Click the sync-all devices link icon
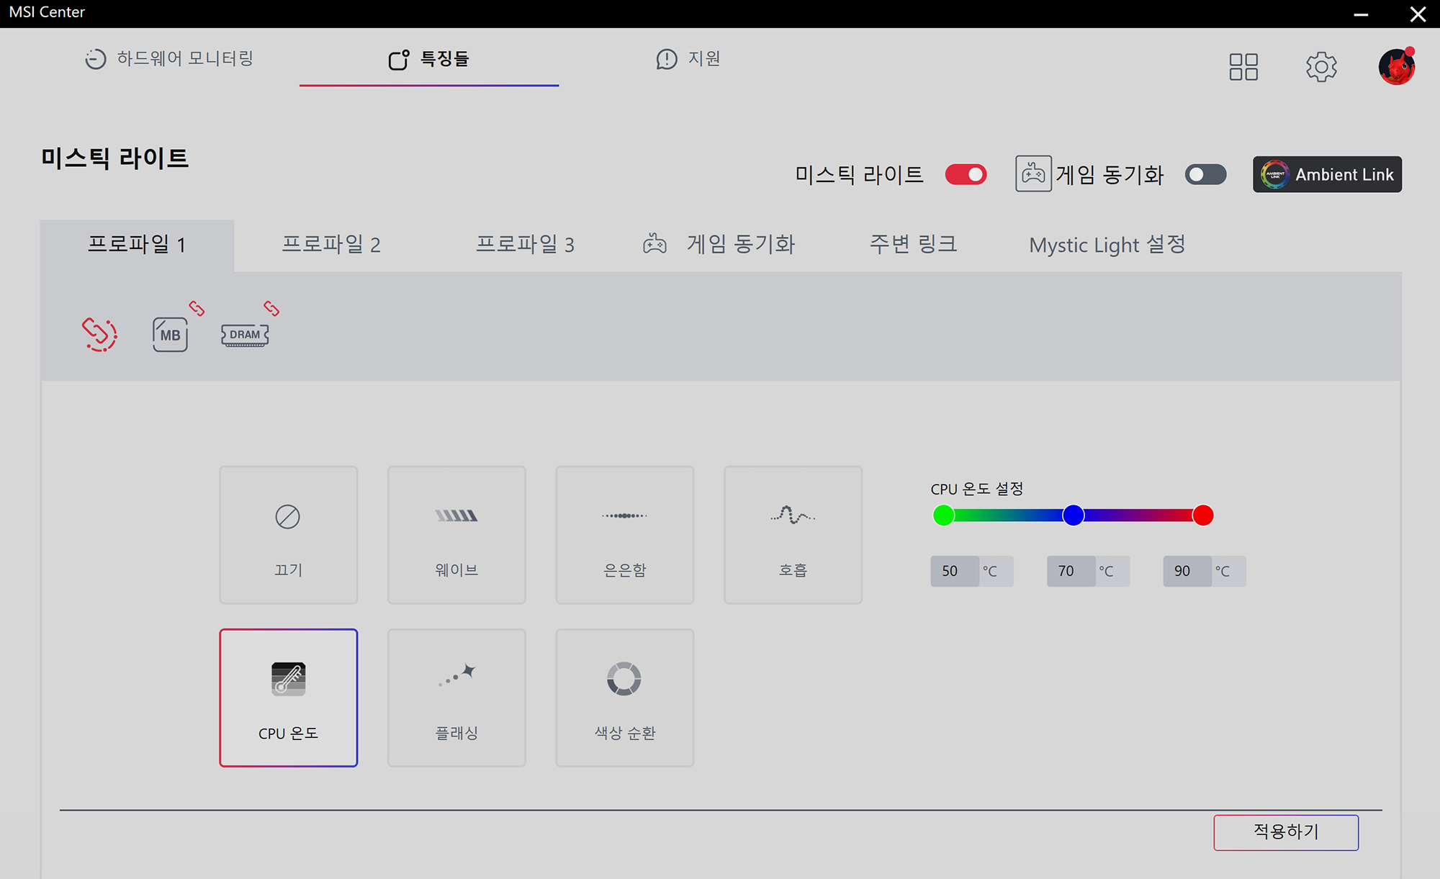1440x879 pixels. (x=99, y=334)
